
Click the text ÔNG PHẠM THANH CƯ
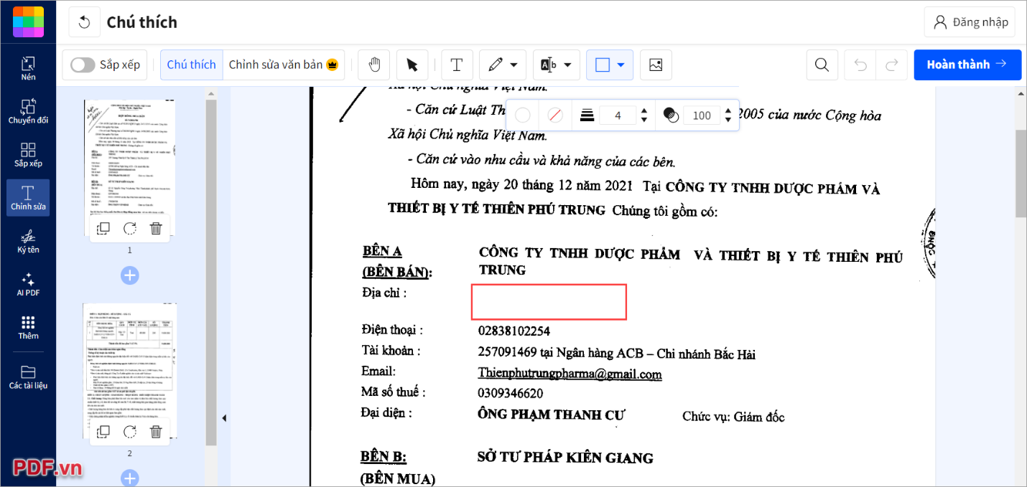click(552, 415)
